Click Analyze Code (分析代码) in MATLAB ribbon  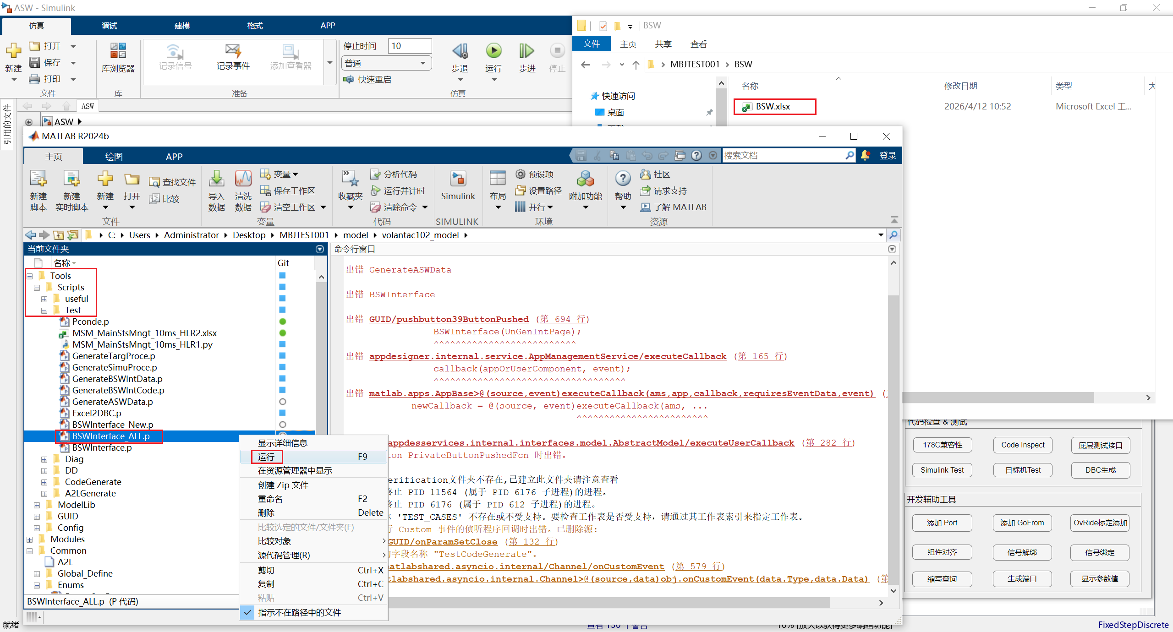click(x=394, y=174)
